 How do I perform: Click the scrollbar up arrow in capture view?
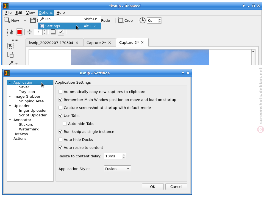point(253,51)
